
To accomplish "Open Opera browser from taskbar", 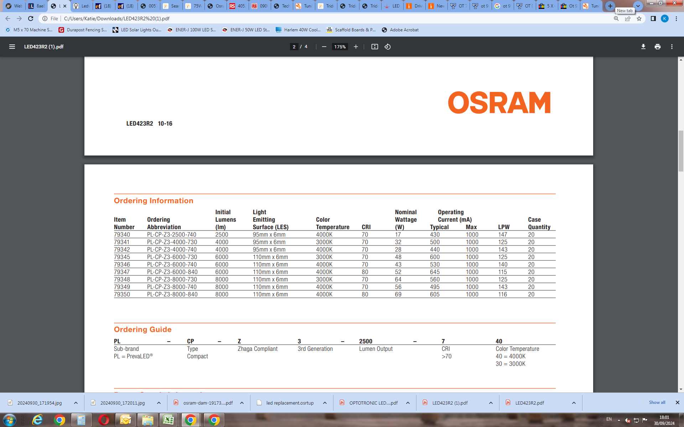I will point(103,420).
